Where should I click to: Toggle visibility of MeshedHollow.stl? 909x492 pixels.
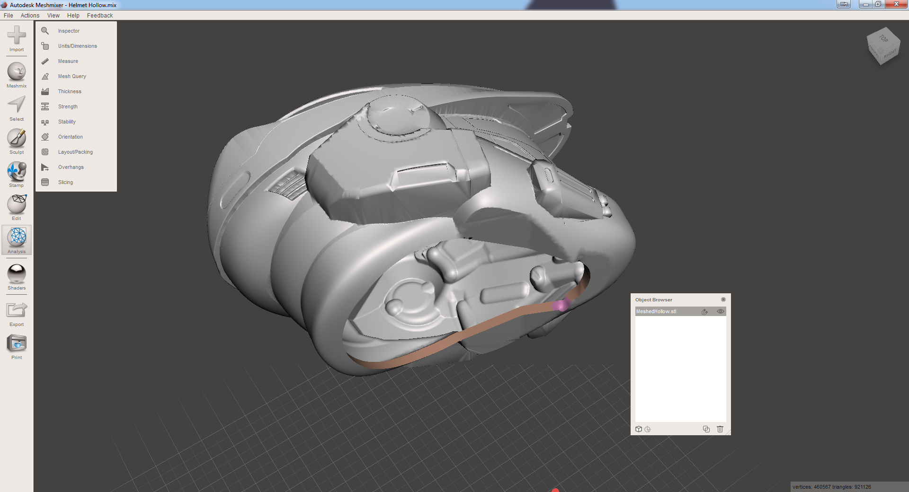point(720,311)
